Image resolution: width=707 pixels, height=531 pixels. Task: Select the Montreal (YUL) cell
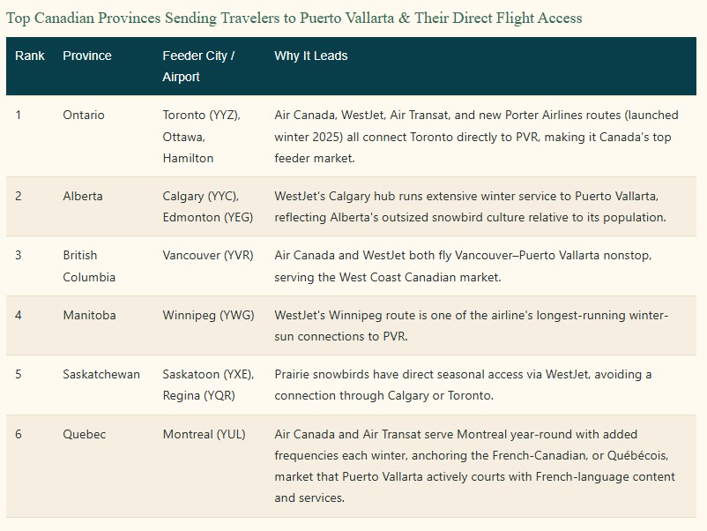pos(205,435)
